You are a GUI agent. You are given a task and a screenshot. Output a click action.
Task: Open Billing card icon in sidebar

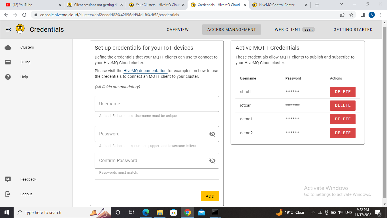8,62
